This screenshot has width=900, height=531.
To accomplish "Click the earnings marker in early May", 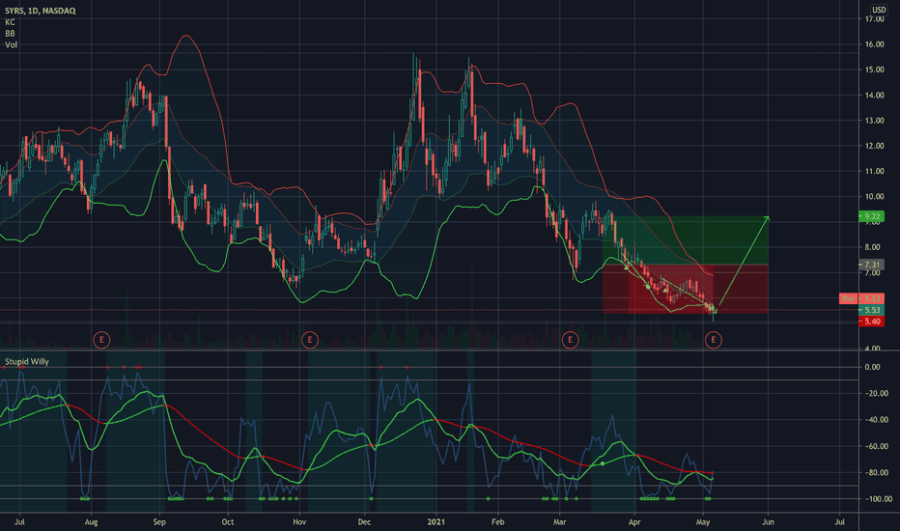I will tap(714, 340).
